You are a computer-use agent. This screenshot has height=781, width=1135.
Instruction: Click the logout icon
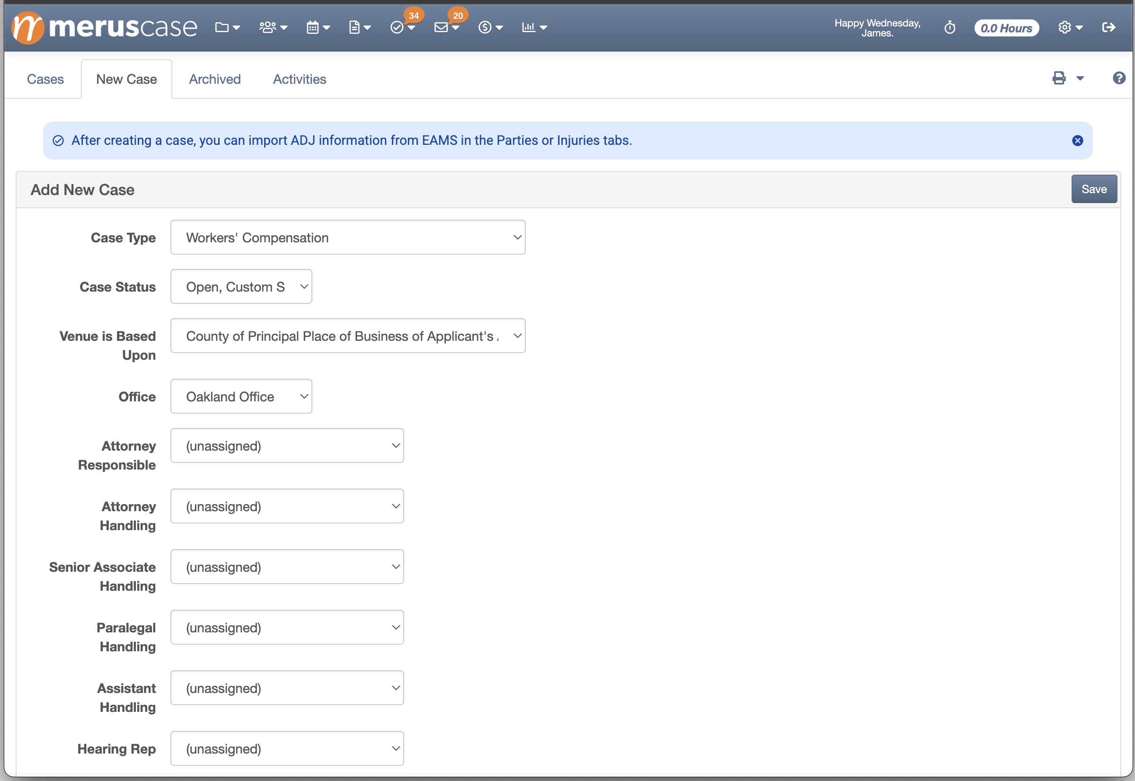click(1108, 27)
